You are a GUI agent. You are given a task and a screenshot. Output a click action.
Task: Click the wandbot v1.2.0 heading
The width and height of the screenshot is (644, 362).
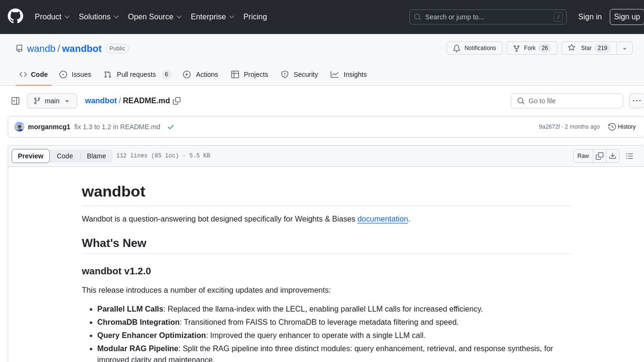tap(116, 271)
